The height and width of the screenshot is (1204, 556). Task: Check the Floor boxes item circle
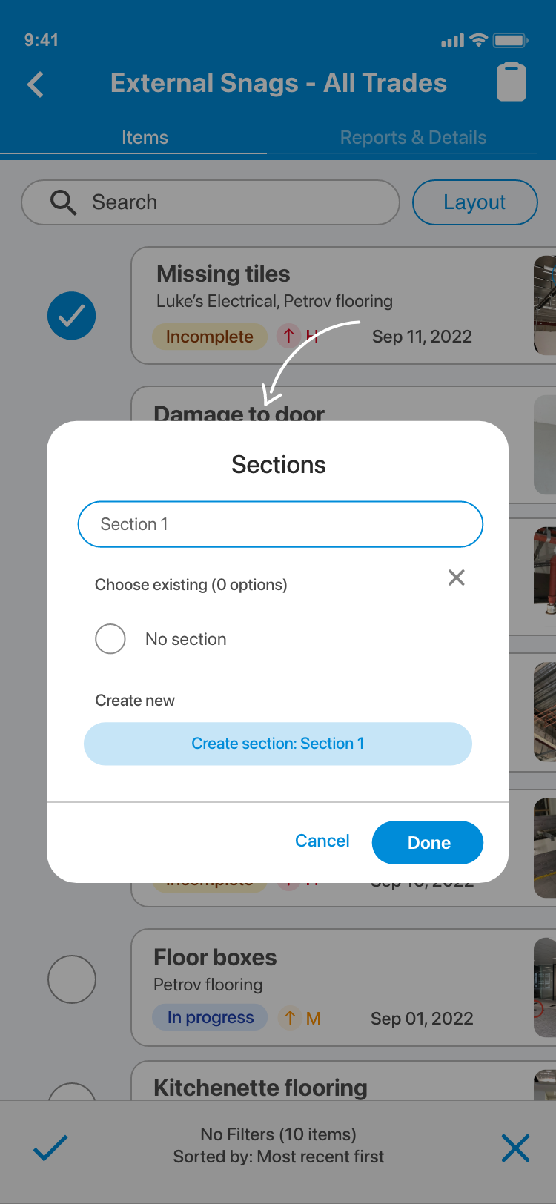tap(72, 979)
